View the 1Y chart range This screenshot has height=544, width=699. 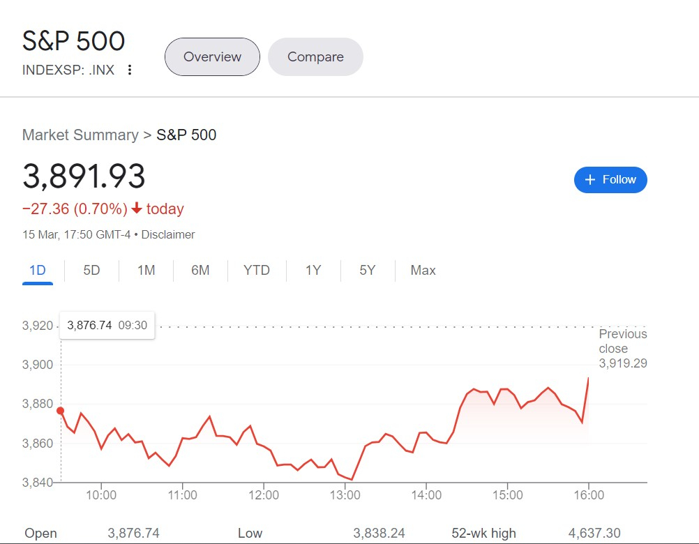313,271
